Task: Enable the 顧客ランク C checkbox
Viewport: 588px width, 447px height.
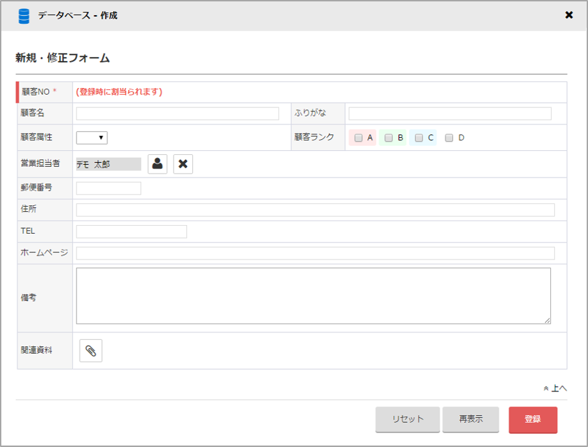Action: pos(419,138)
